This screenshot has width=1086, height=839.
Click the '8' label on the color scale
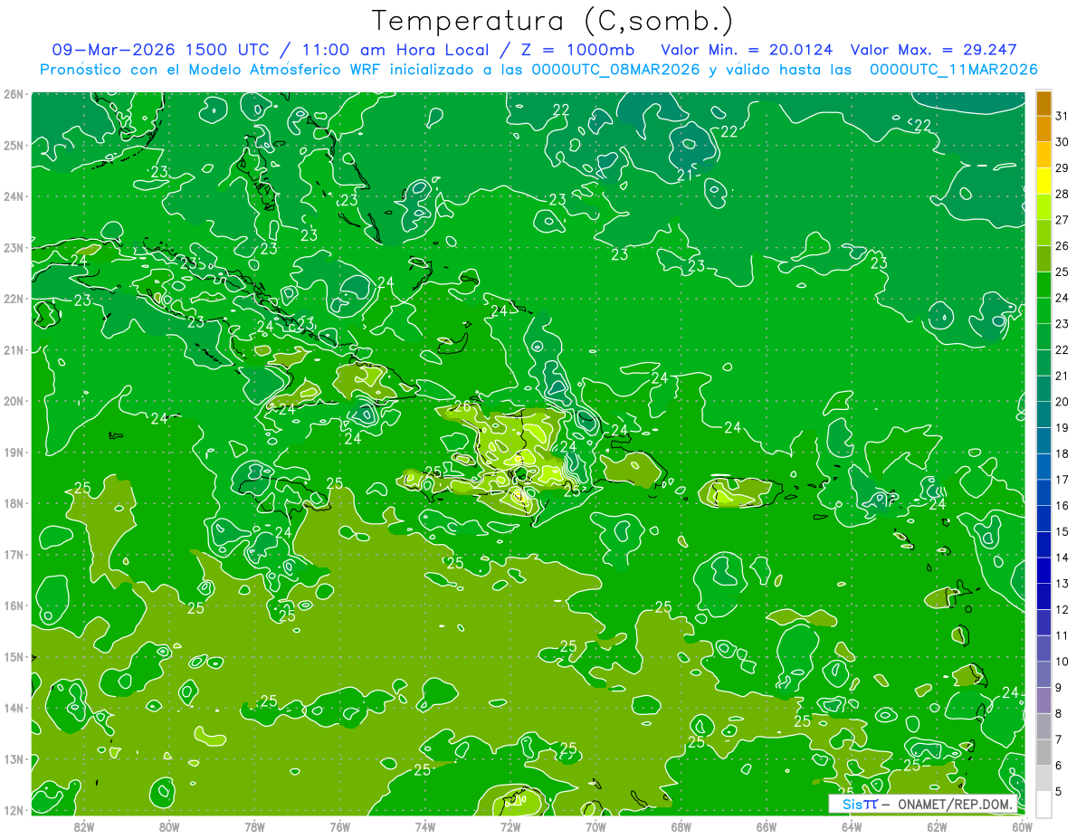tap(1059, 713)
